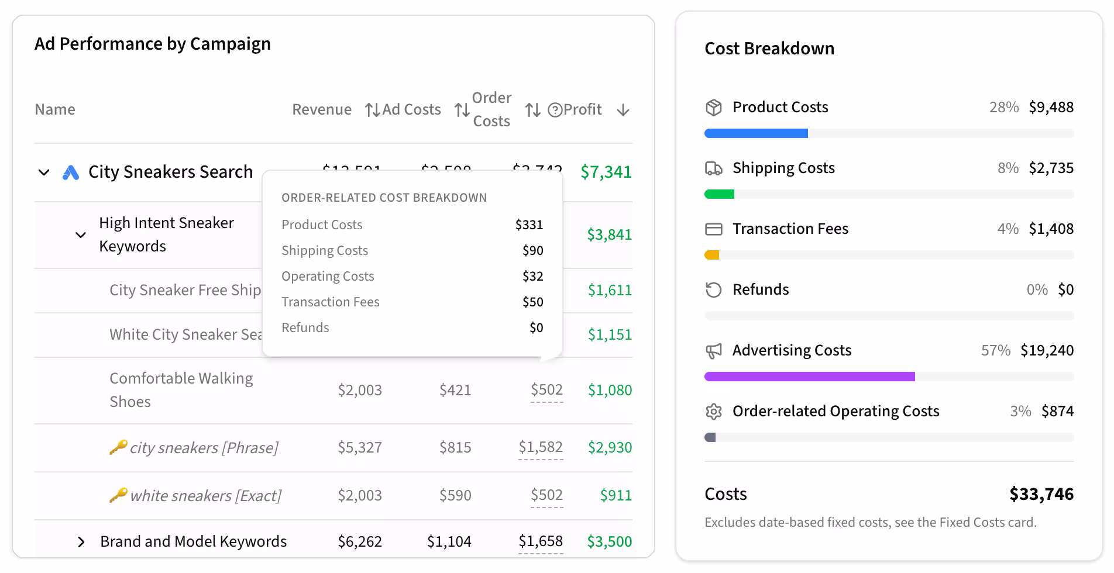Image resolution: width=1114 pixels, height=573 pixels.
Task: Select the Comfortable Walking Shoes row name
Action: [x=181, y=390]
